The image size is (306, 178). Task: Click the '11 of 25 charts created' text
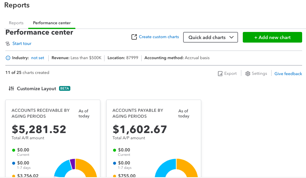tap(27, 72)
